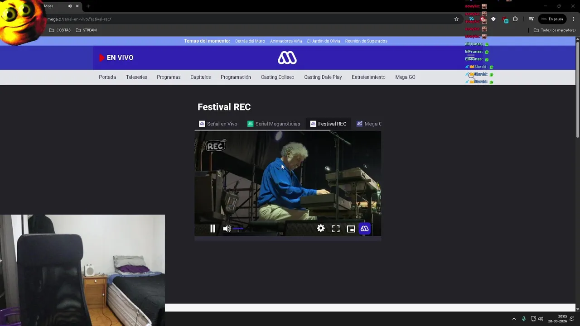Mute the Mega browser tab audio icon
580x326 pixels.
click(70, 6)
